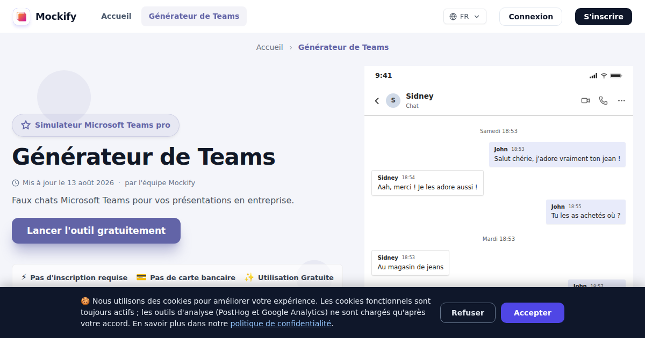Click the 'par l'équipe Mockify' text

160,183
